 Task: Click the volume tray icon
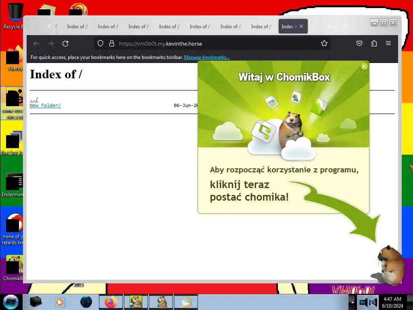point(373,302)
